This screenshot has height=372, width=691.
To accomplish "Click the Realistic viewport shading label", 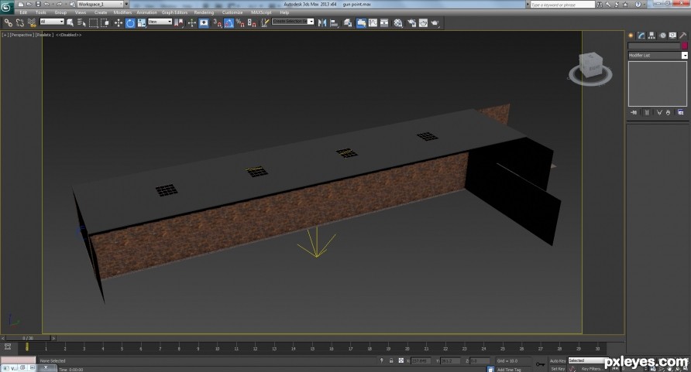I will (x=44, y=35).
